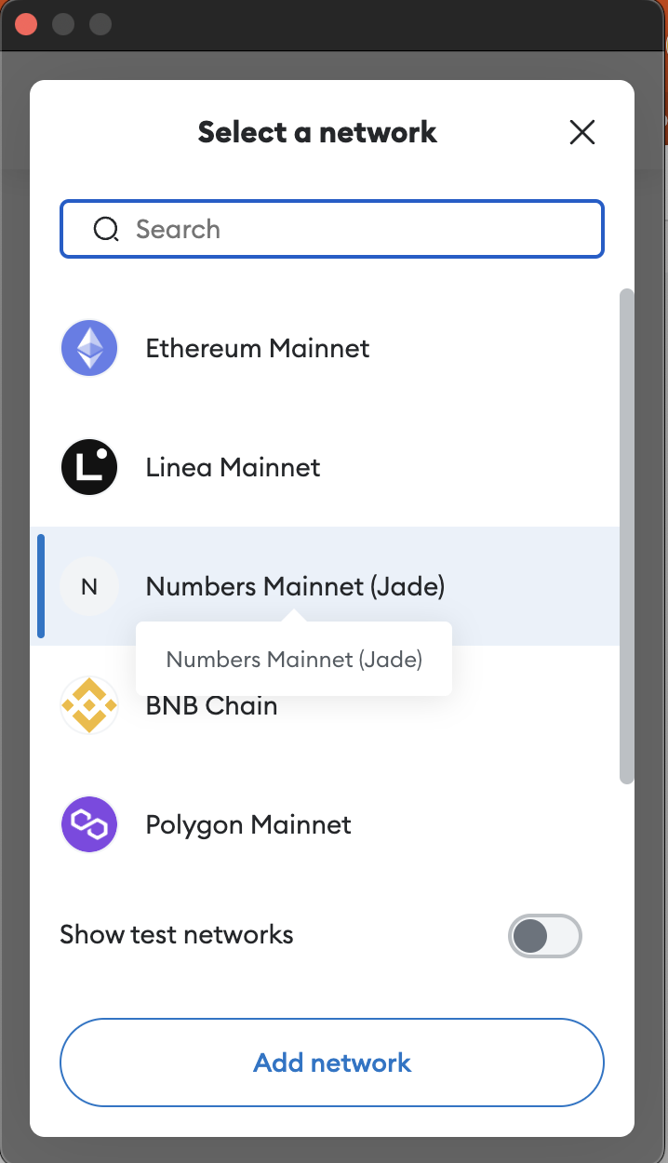The width and height of the screenshot is (668, 1163).
Task: Click the yellow BNB Chain logo
Action: (x=89, y=705)
